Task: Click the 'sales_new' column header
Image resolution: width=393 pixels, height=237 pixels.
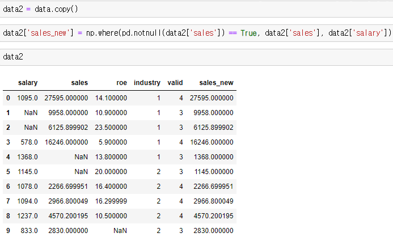Action: pyautogui.click(x=216, y=83)
